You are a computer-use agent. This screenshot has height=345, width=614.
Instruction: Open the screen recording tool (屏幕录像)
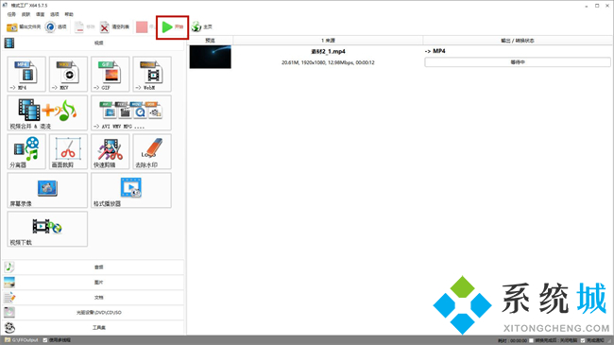[x=47, y=191]
